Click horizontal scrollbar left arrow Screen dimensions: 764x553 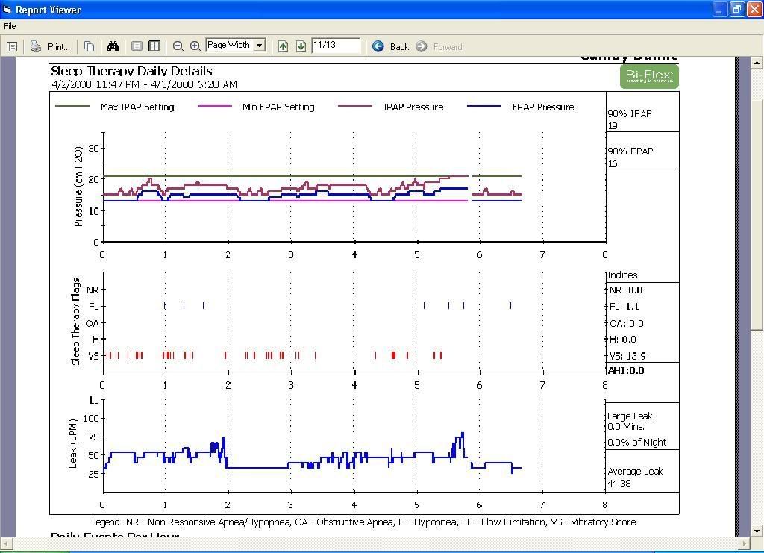click(6, 543)
